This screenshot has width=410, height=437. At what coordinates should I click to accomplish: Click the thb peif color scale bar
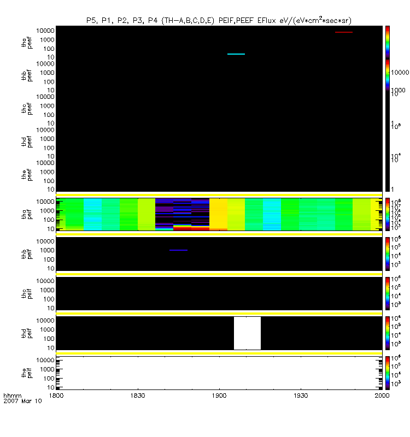[x=388, y=253]
